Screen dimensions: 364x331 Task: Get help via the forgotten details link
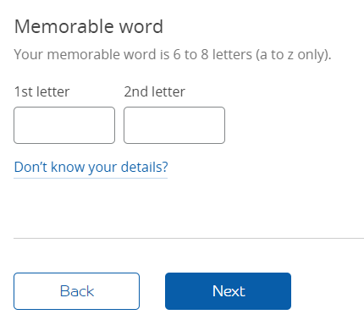coord(91,168)
